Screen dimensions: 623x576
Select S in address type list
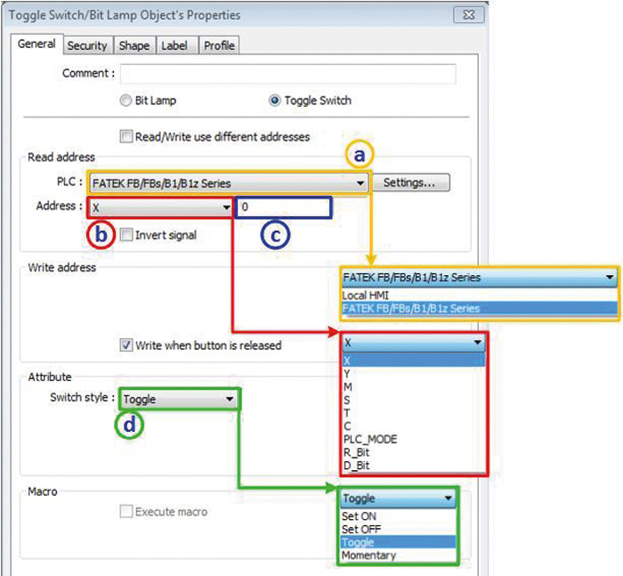(414, 400)
